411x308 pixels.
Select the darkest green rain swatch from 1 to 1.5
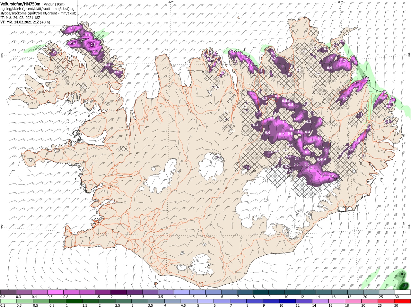pos(74,301)
